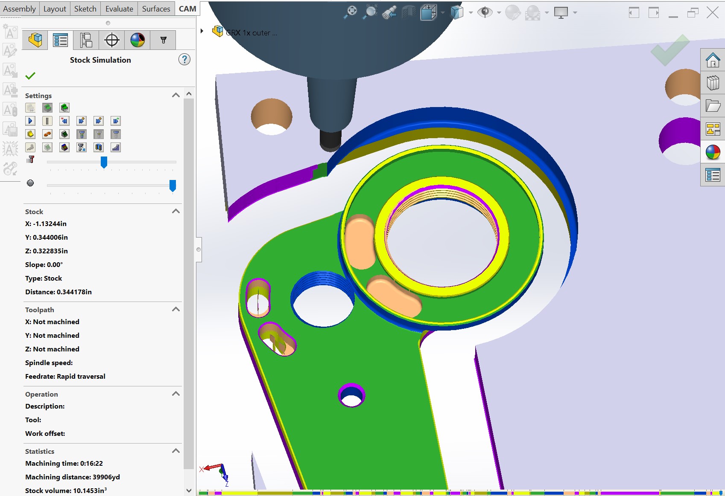Switch to the Evaluate tab
Viewport: 725px width, 496px height.
click(119, 9)
